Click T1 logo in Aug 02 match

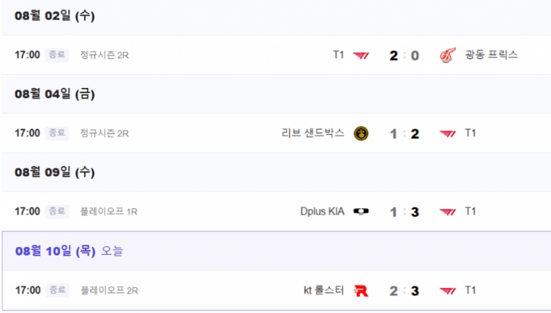coord(361,55)
